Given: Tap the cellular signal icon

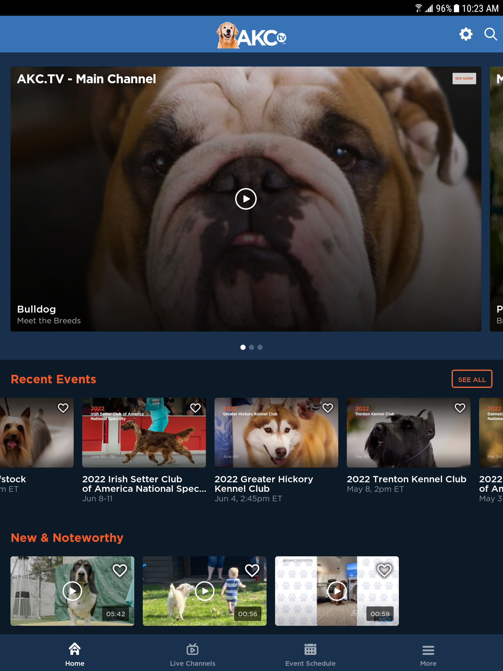Looking at the screenshot, I should (x=429, y=8).
